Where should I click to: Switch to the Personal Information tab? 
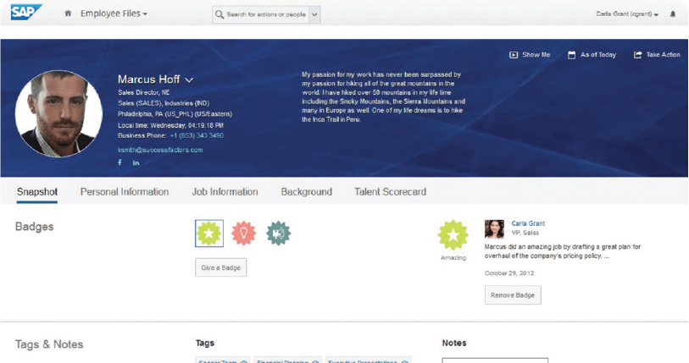(x=125, y=192)
